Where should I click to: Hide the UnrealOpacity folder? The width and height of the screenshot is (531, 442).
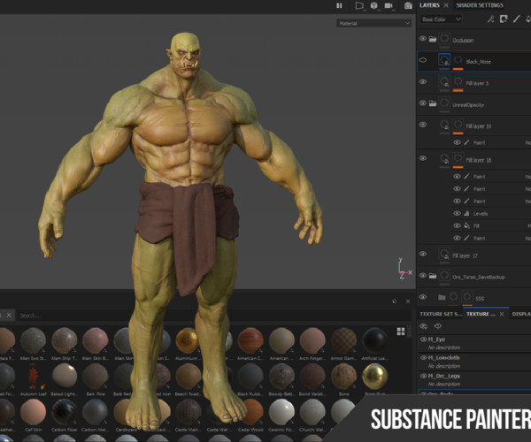coord(423,103)
